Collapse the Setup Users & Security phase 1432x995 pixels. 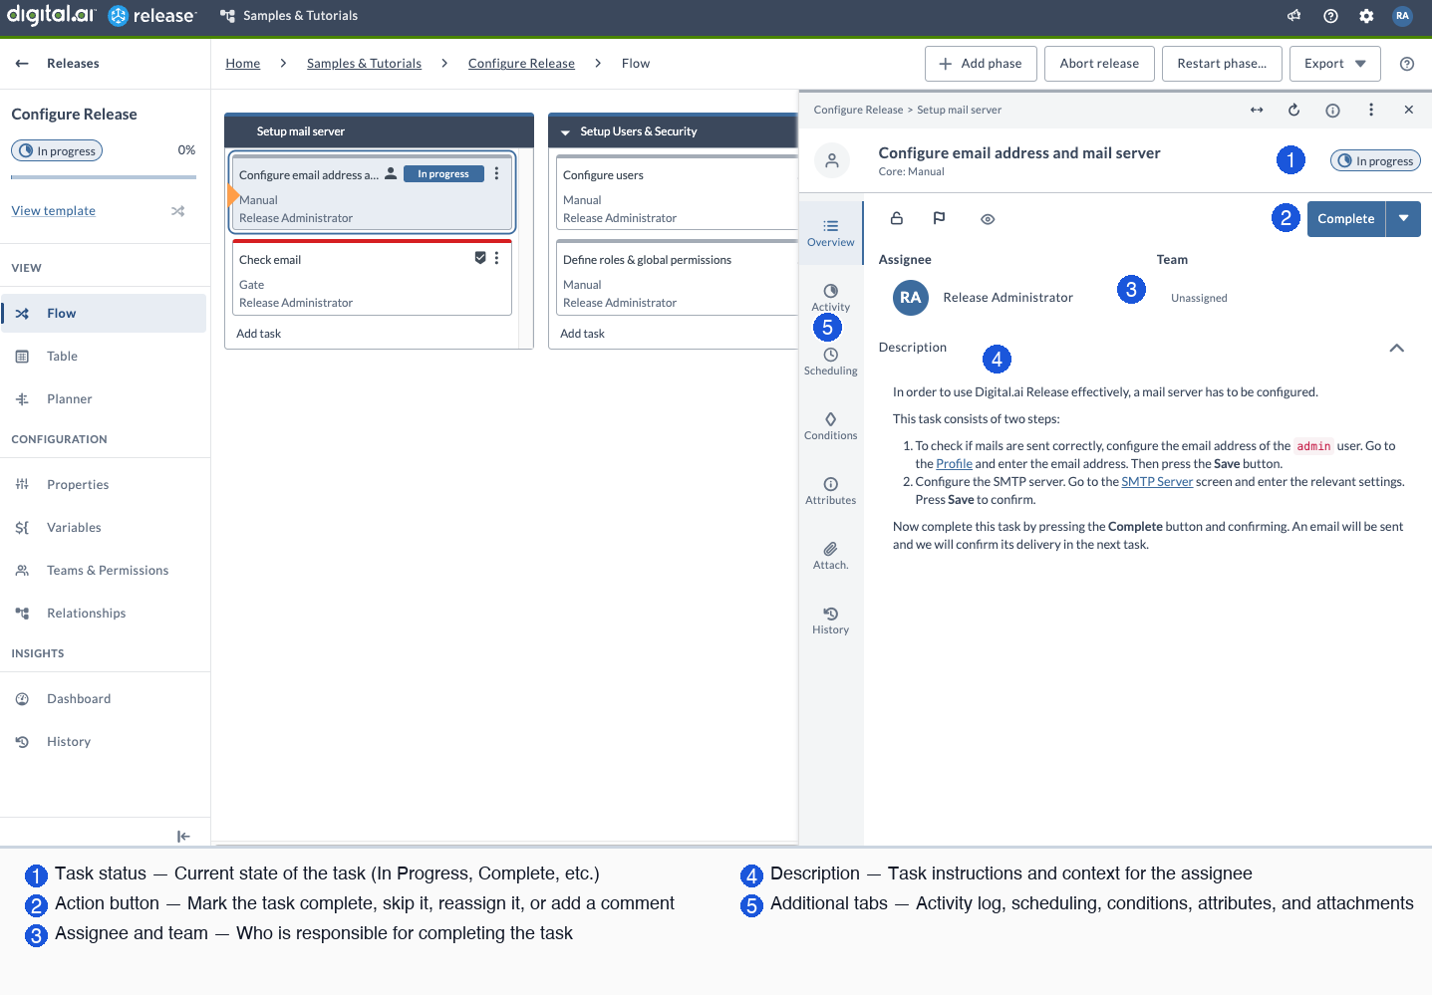click(x=565, y=132)
